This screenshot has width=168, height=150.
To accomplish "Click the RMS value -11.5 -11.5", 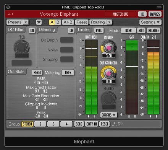I will (41, 83).
